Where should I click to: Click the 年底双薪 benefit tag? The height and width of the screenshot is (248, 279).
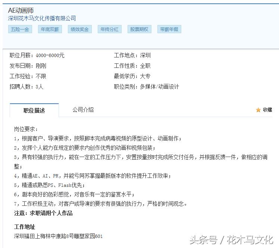50,29
